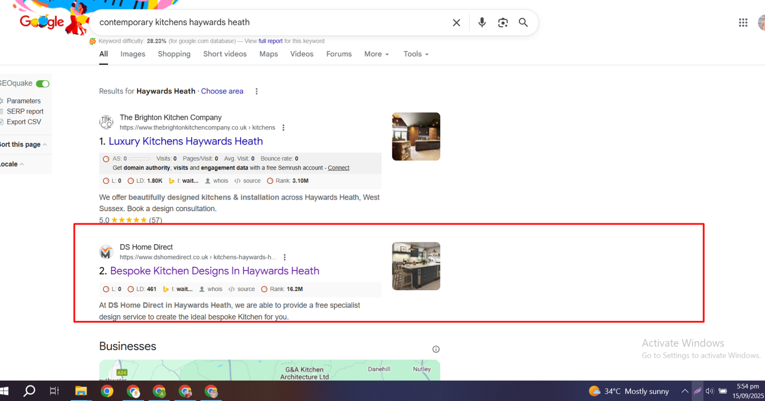The image size is (765, 401).
Task: Click SERP report in SEOquake panel
Action: [25, 111]
